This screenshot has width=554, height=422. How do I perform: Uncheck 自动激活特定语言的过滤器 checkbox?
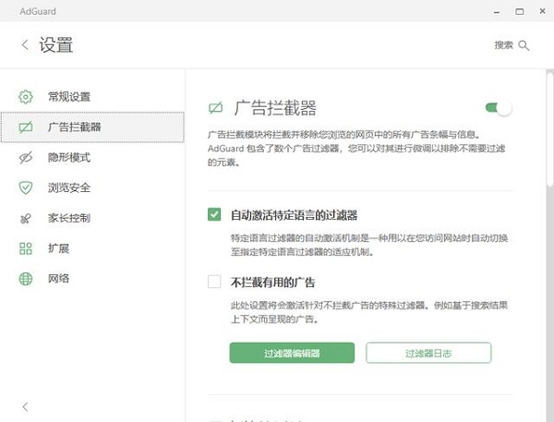pos(214,214)
